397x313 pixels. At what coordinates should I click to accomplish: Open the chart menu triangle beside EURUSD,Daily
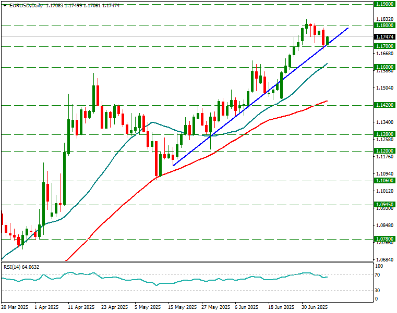(x=5, y=6)
